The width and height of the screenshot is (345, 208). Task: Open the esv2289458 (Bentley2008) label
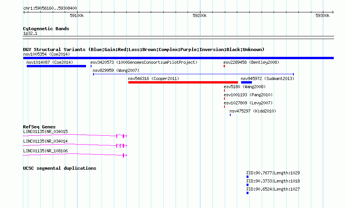[x=251, y=62]
